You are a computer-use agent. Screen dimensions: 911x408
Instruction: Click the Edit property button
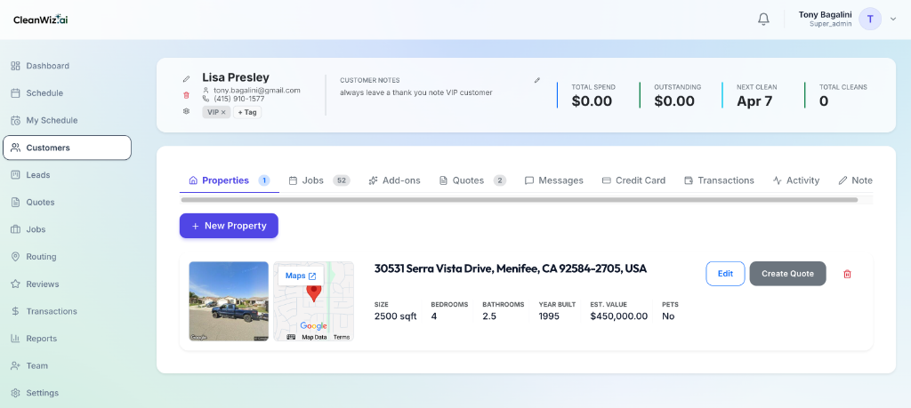[725, 274]
